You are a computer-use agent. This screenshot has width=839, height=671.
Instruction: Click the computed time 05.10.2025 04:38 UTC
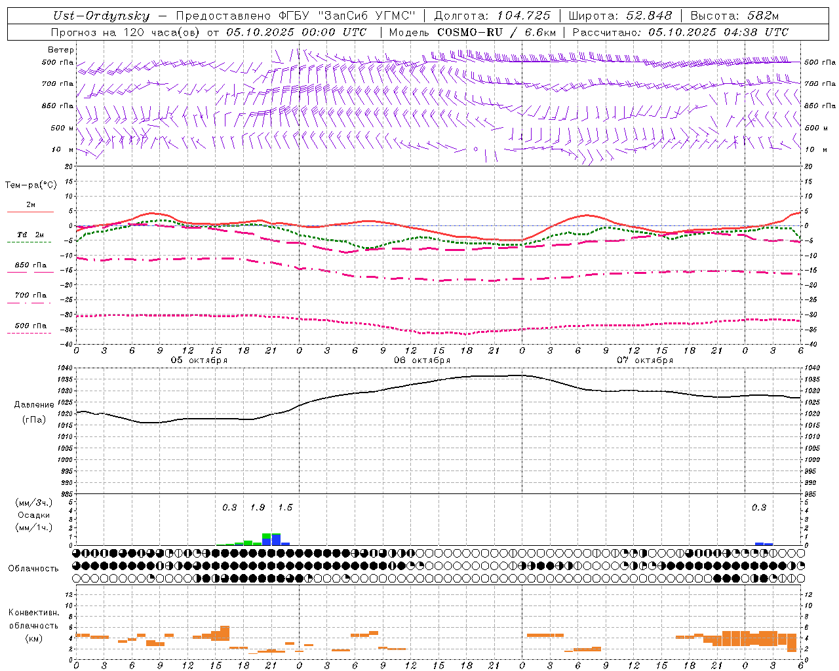tap(718, 32)
